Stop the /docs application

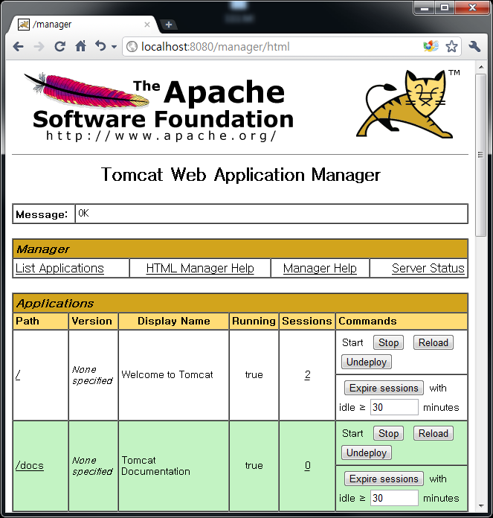(388, 433)
